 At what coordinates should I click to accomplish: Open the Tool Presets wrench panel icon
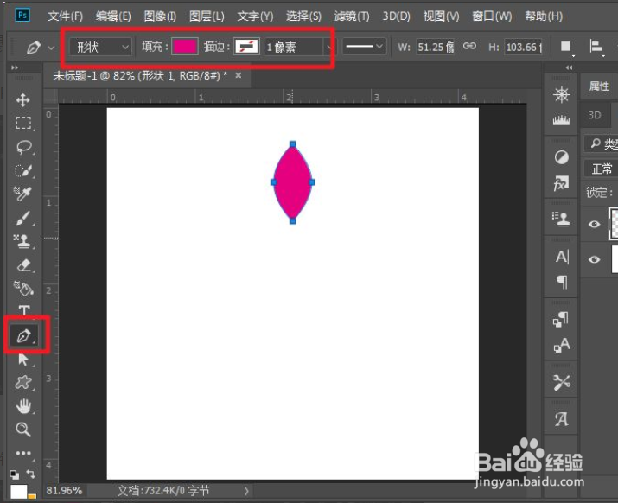point(561,382)
